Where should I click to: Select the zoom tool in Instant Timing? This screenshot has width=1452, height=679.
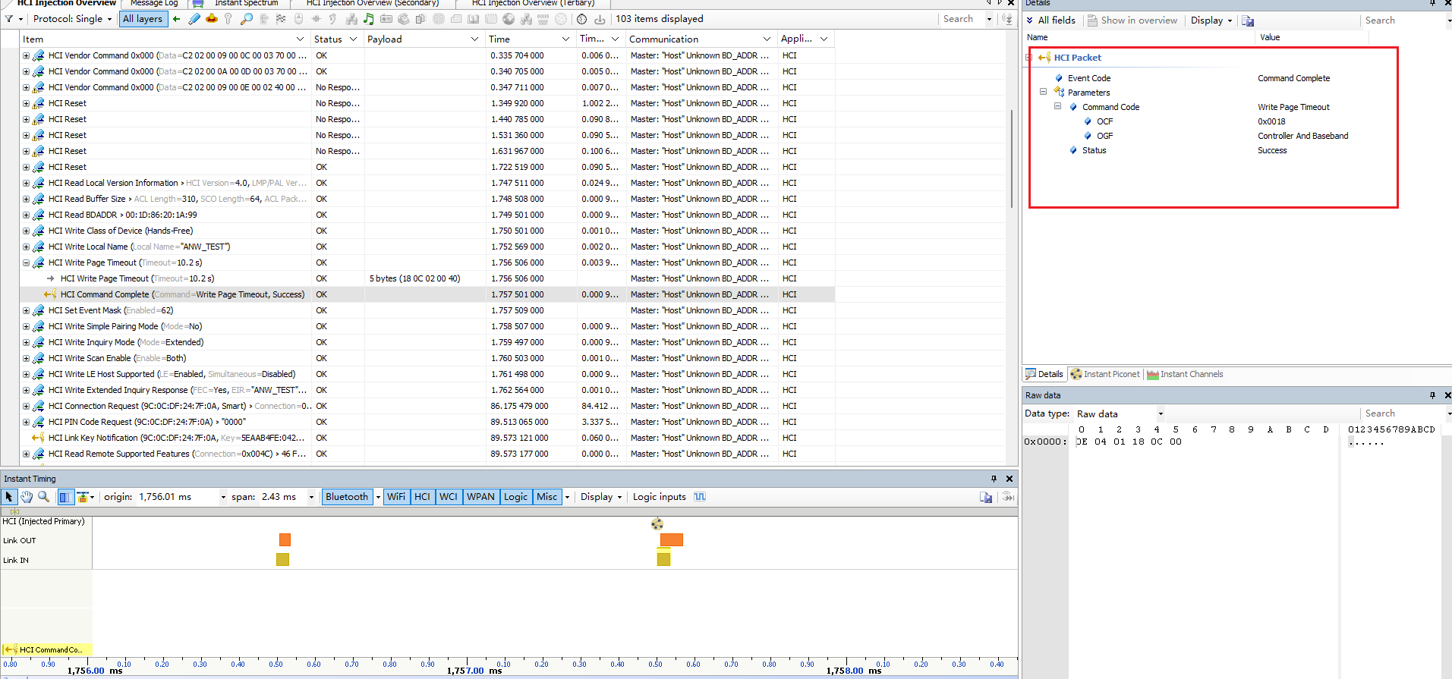point(43,497)
